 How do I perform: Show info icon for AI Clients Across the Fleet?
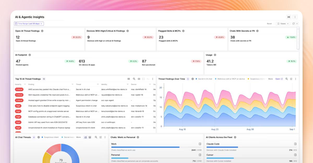[235, 137]
